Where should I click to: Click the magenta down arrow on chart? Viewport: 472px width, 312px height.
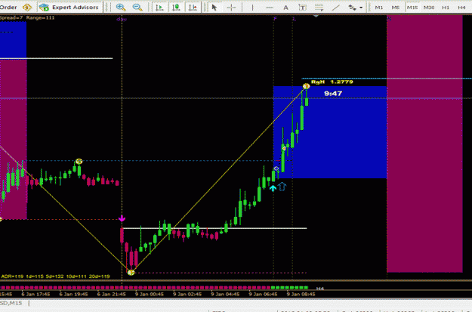tap(122, 218)
